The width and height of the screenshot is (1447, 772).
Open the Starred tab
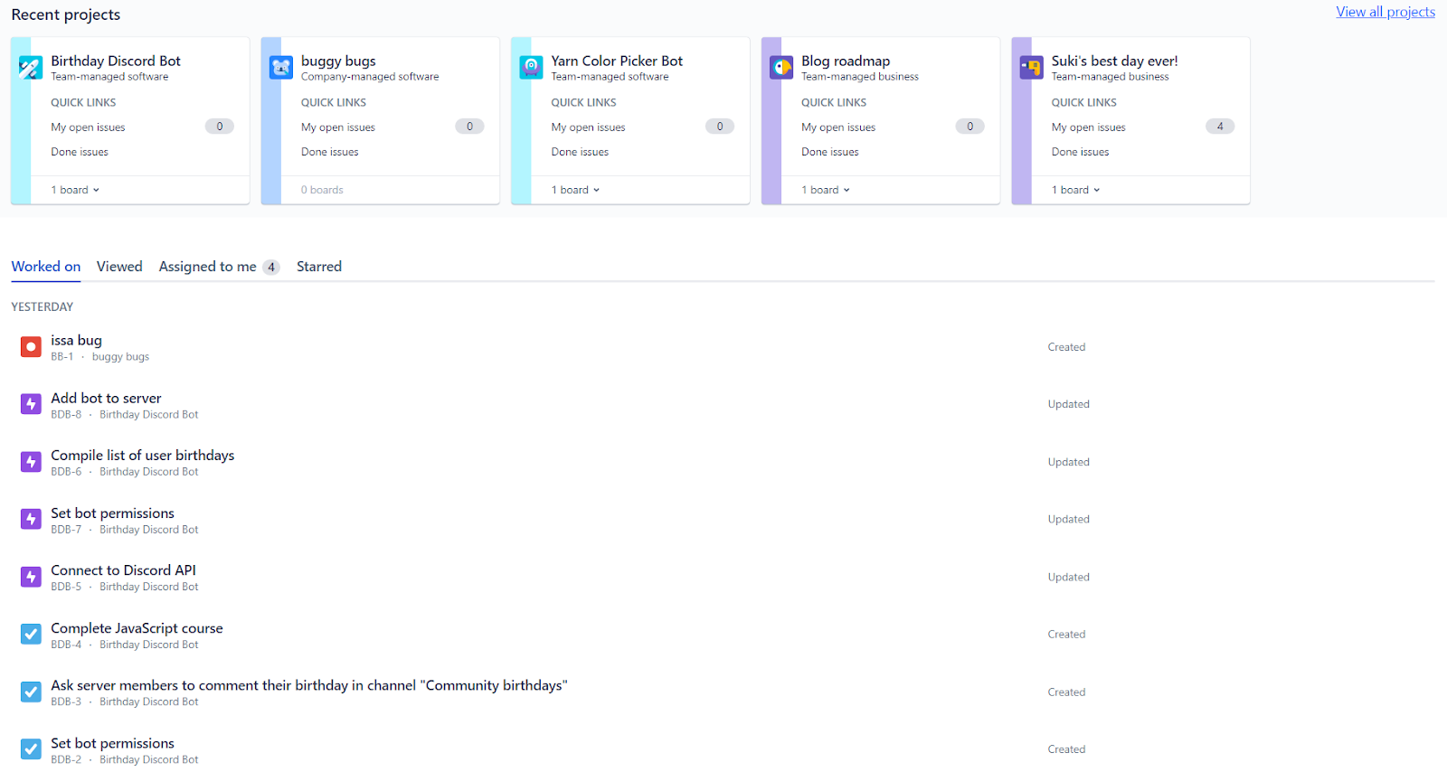tap(319, 267)
